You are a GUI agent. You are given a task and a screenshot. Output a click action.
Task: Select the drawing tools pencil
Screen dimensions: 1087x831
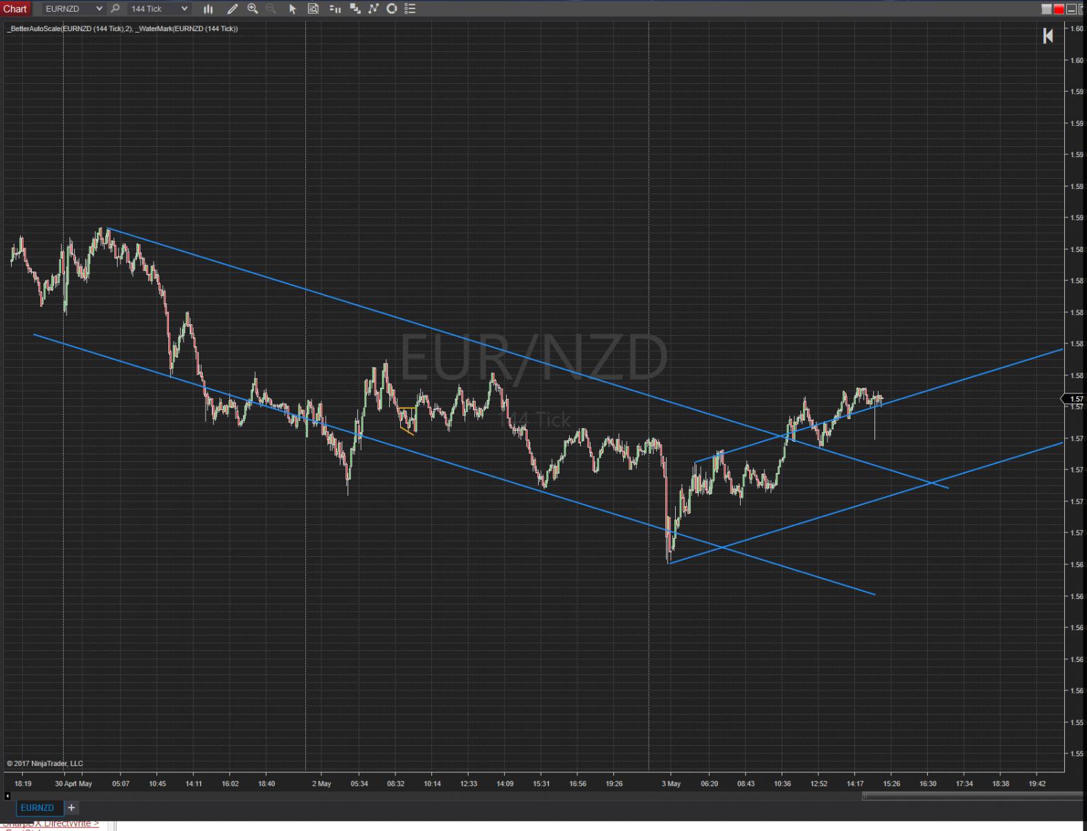[x=233, y=8]
